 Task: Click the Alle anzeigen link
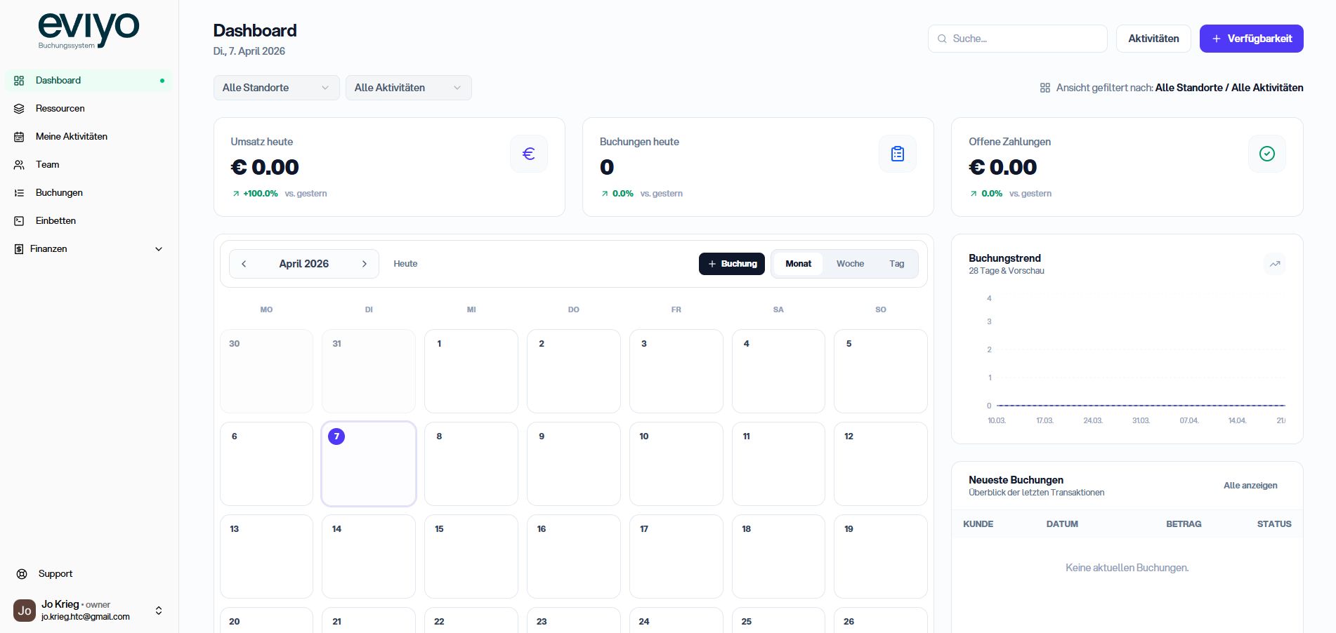pyautogui.click(x=1250, y=486)
